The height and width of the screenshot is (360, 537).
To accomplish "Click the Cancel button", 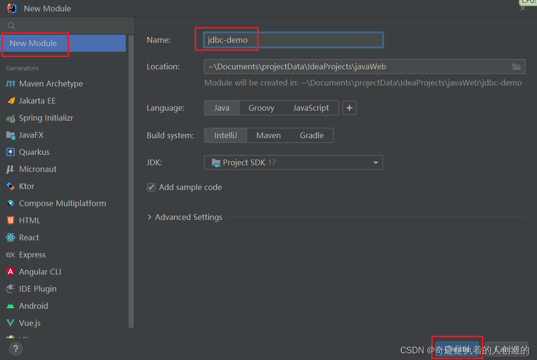I will [x=507, y=349].
